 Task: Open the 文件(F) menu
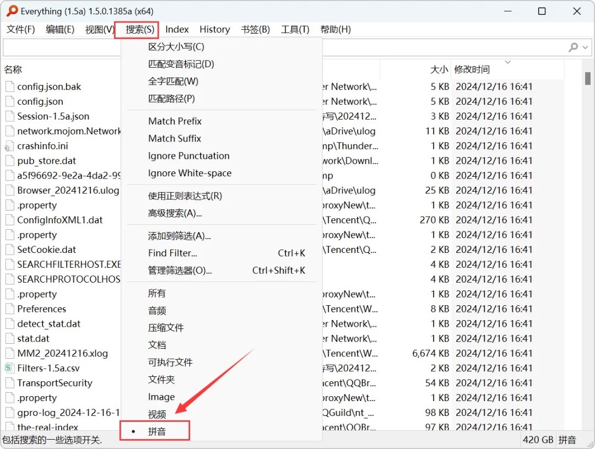[x=20, y=29]
